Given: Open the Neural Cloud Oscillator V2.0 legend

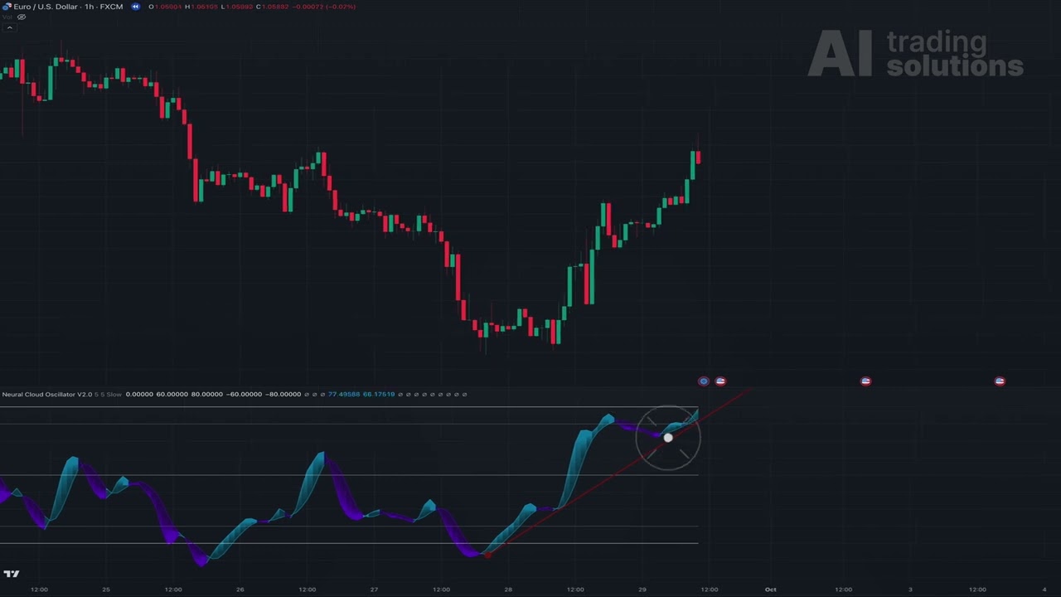Looking at the screenshot, I should (x=47, y=394).
